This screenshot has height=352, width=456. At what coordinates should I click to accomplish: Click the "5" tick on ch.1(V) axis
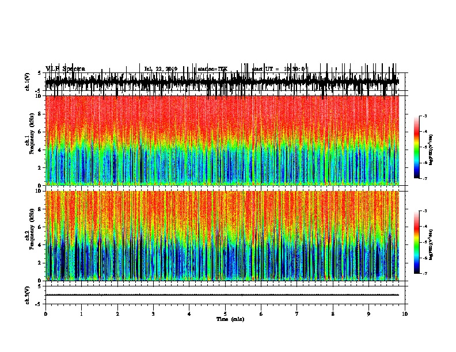[x=40, y=73]
